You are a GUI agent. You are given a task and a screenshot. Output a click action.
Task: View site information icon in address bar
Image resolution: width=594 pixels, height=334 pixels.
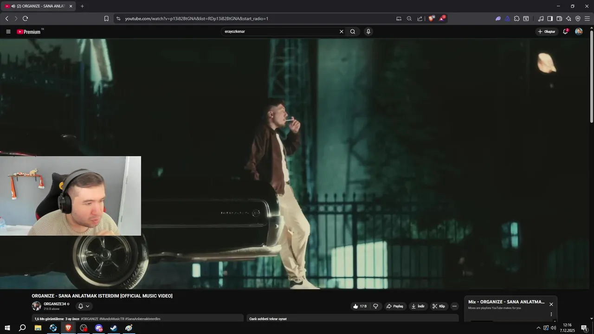click(118, 19)
